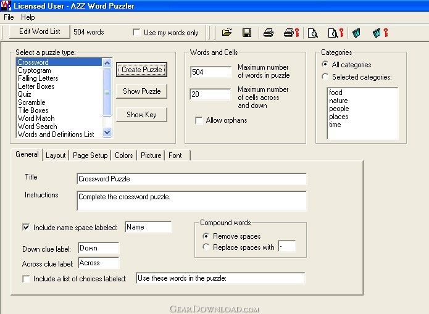Select the All categories radio button

click(x=325, y=64)
